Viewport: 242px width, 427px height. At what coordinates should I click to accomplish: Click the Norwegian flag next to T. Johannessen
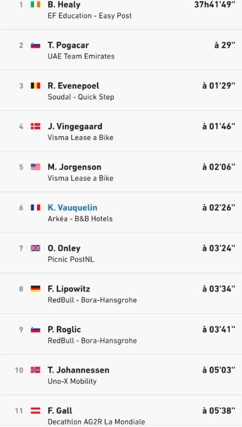(x=36, y=370)
